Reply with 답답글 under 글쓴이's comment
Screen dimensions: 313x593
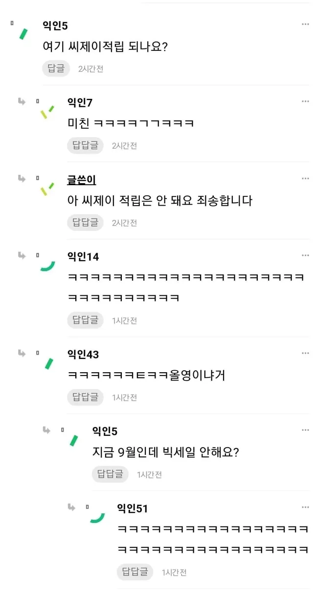pyautogui.click(x=85, y=223)
